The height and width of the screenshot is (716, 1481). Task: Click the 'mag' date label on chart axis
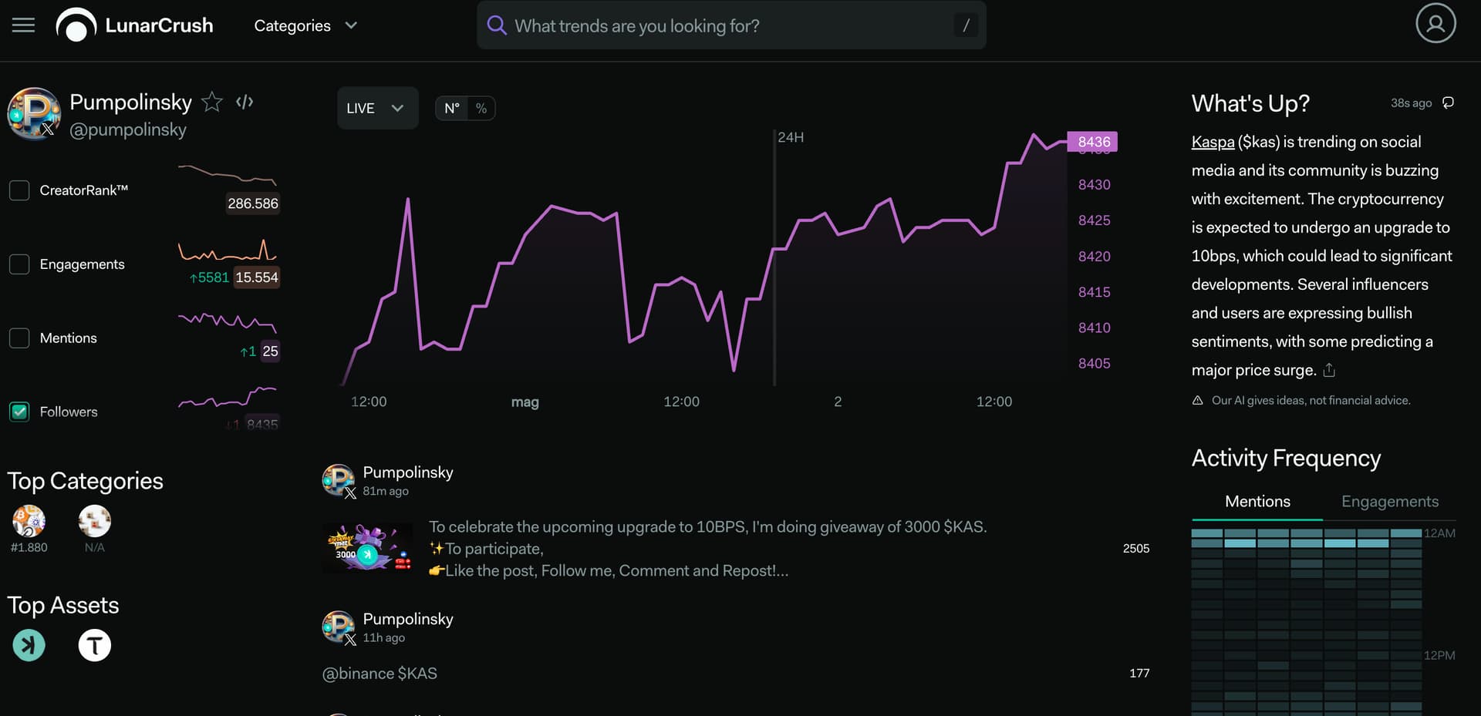525,402
